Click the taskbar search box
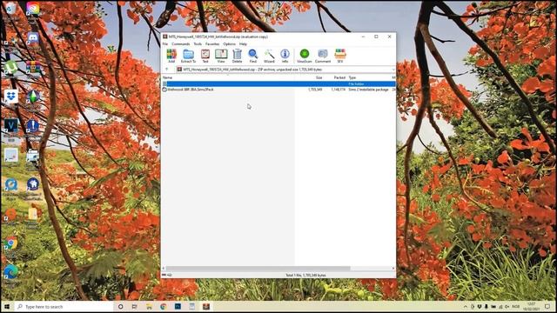The height and width of the screenshot is (313, 557). [64, 307]
